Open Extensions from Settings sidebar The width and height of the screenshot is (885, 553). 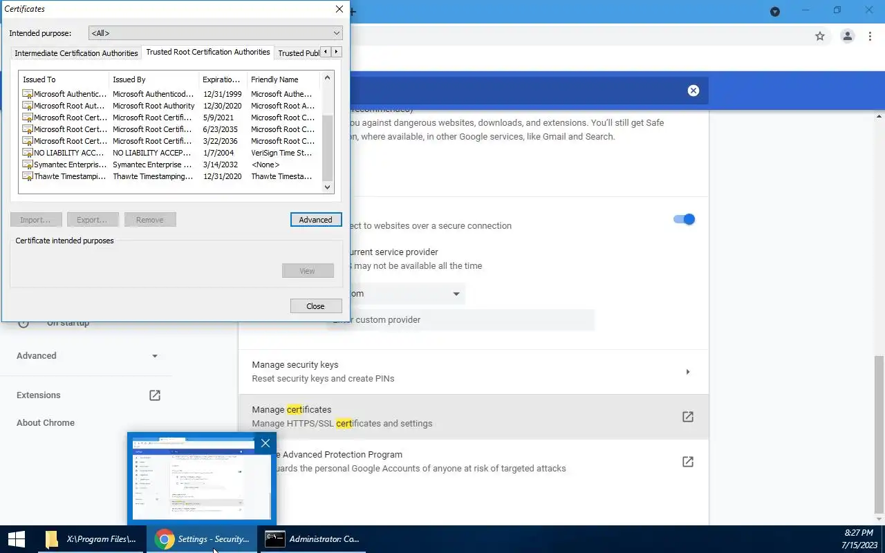point(39,395)
